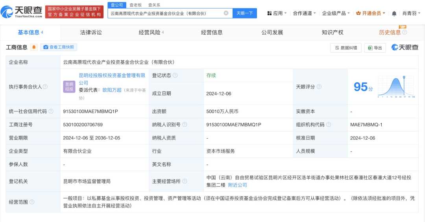The width and height of the screenshot is (425, 222).
Task: Click the orange bell alert beside 工商信息
Action: tap(34, 47)
